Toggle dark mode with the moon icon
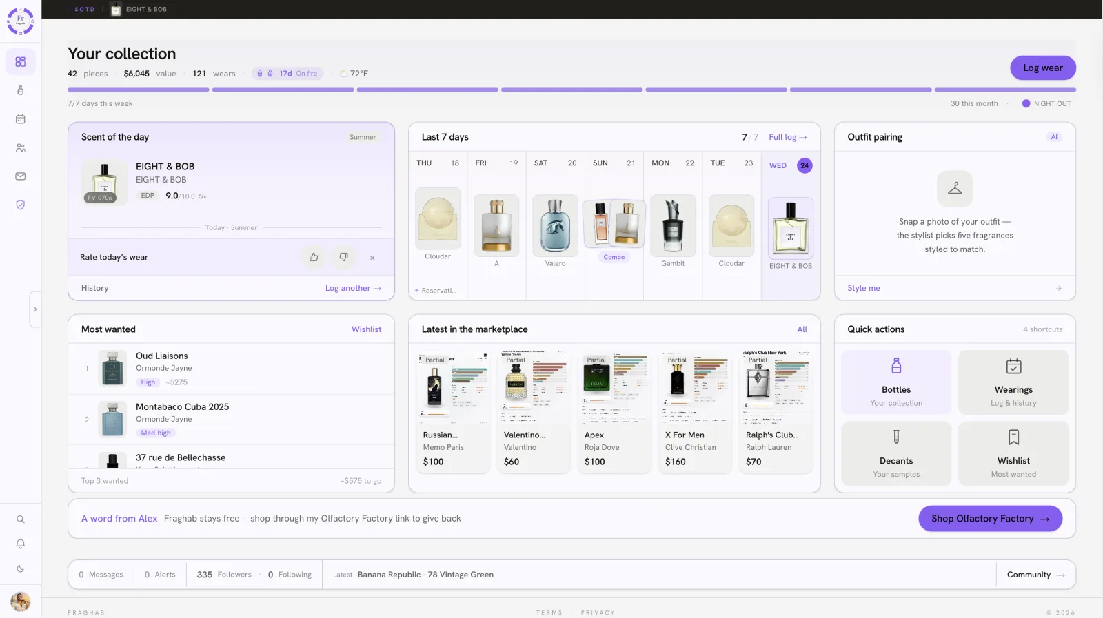1103x618 pixels. click(x=21, y=569)
